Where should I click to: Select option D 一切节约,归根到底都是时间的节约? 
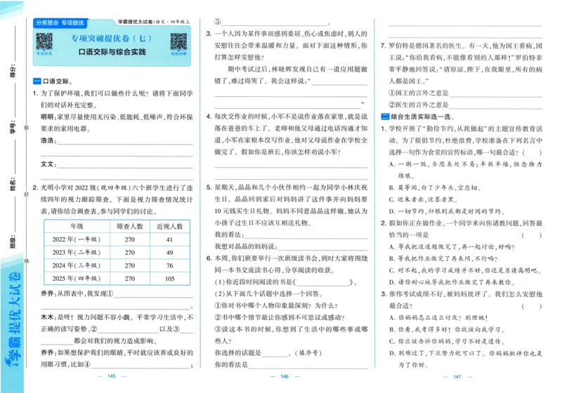447,211
